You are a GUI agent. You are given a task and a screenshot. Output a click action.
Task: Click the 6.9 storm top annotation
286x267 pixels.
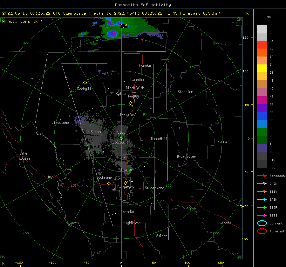124,26
